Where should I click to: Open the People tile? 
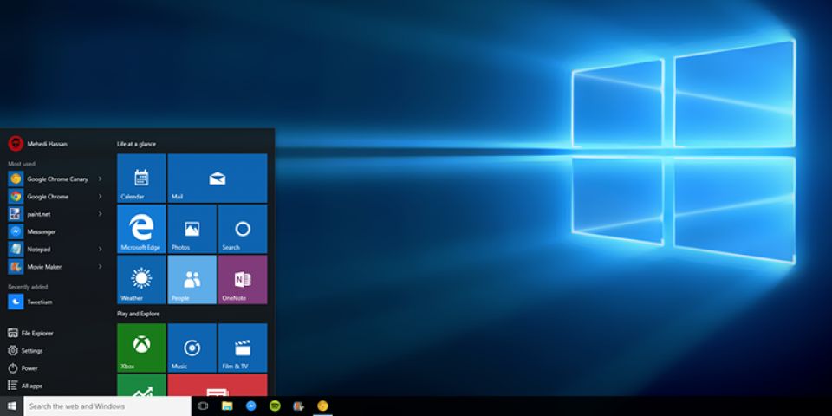pyautogui.click(x=192, y=280)
